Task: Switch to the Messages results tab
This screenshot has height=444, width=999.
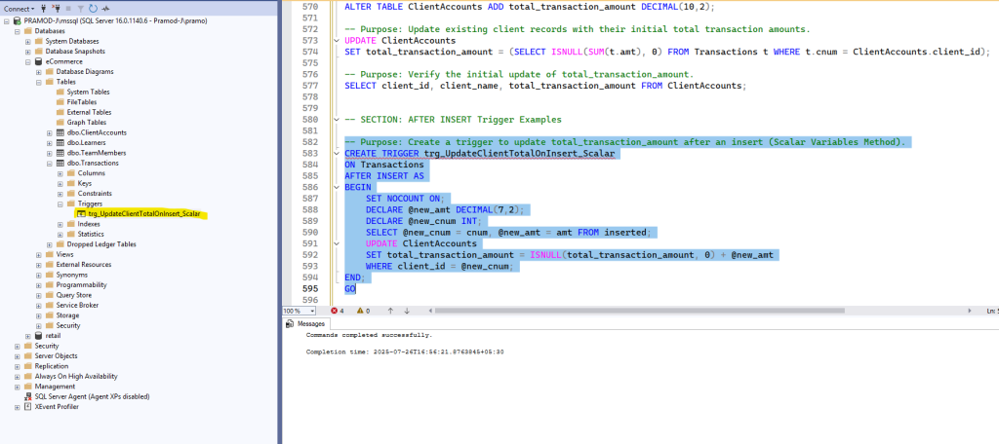Action: click(307, 324)
